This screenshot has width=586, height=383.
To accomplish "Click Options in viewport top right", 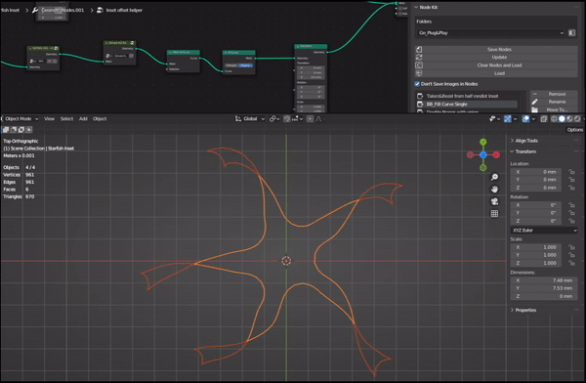I will pyautogui.click(x=575, y=130).
